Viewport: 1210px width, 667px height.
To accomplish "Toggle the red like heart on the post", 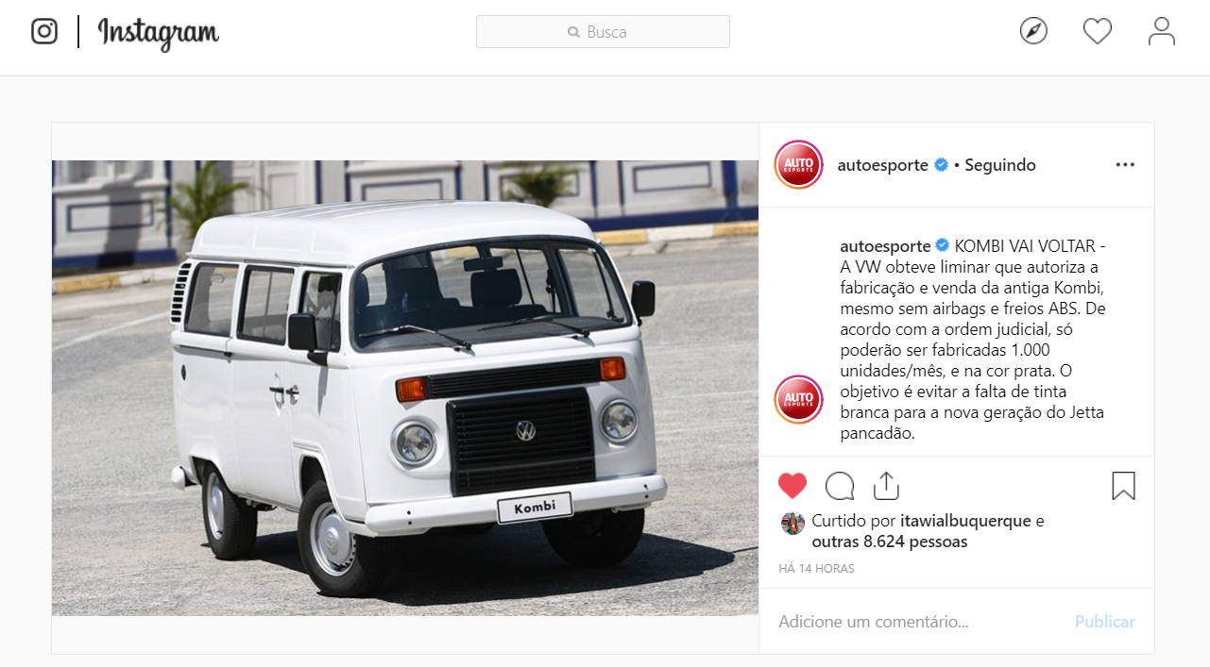I will (x=792, y=486).
